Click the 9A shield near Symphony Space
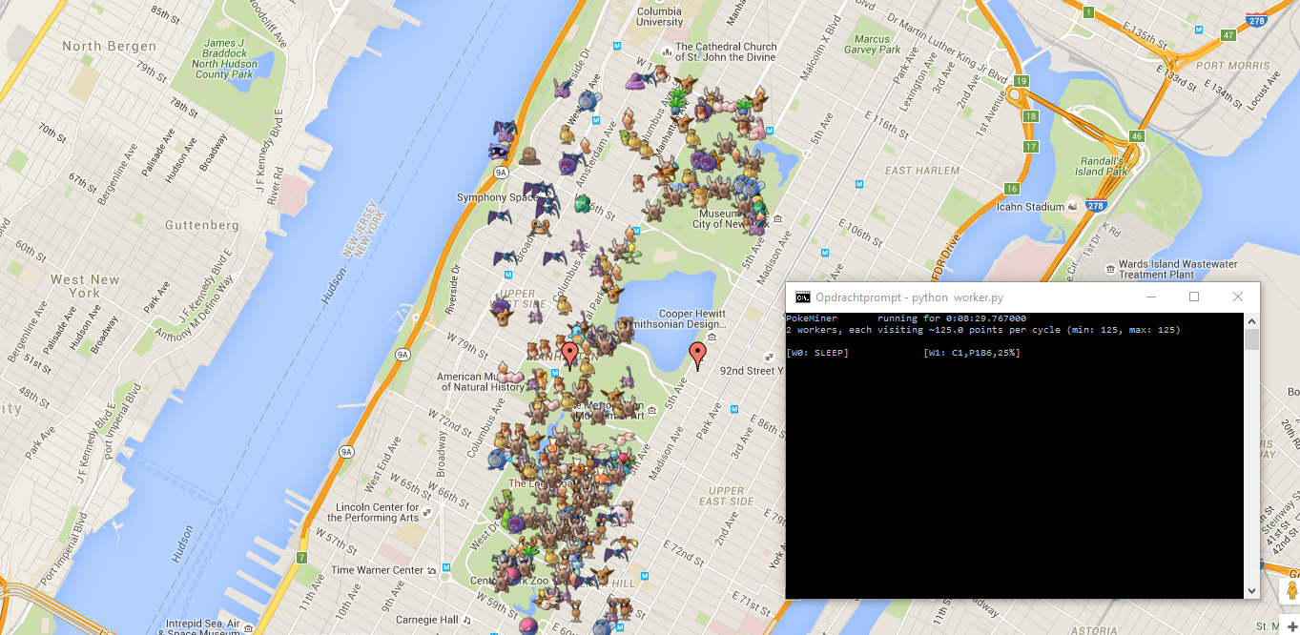This screenshot has height=635, width=1300. (501, 173)
